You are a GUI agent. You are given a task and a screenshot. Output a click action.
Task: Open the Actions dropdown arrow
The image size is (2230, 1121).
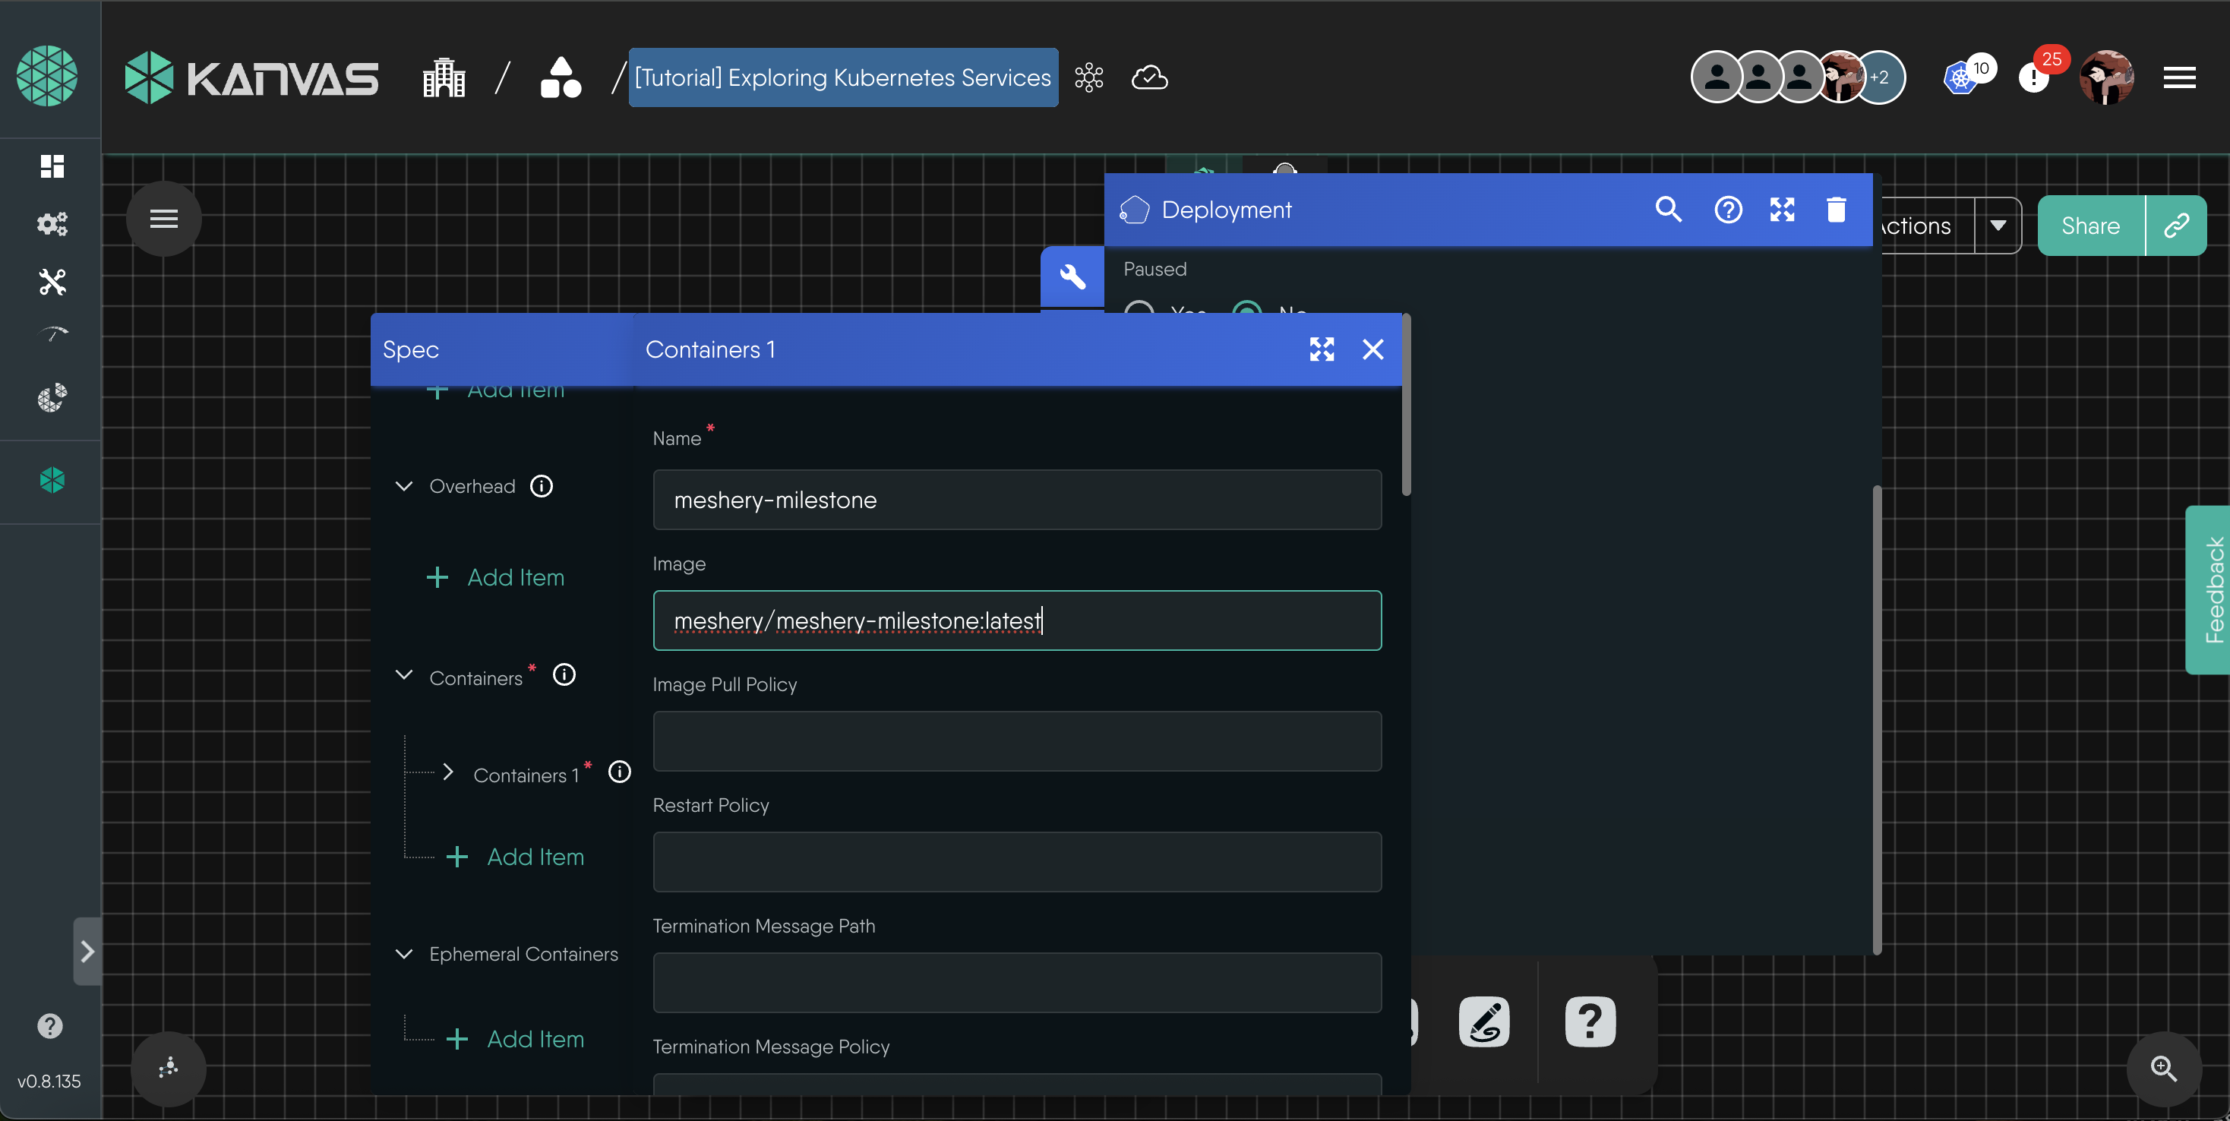tap(1998, 226)
